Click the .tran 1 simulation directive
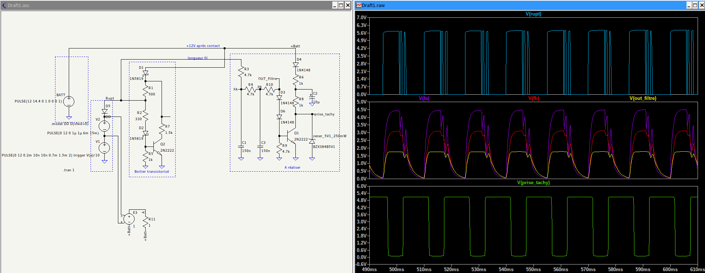 69,170
